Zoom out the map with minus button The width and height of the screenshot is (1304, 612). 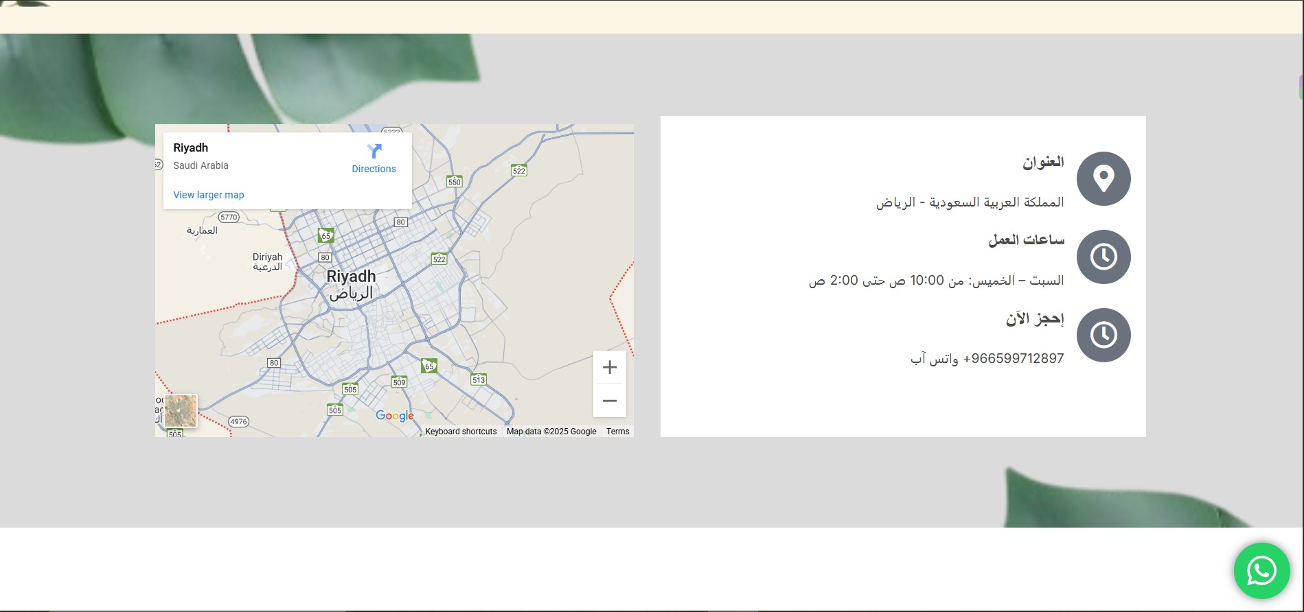click(x=609, y=401)
